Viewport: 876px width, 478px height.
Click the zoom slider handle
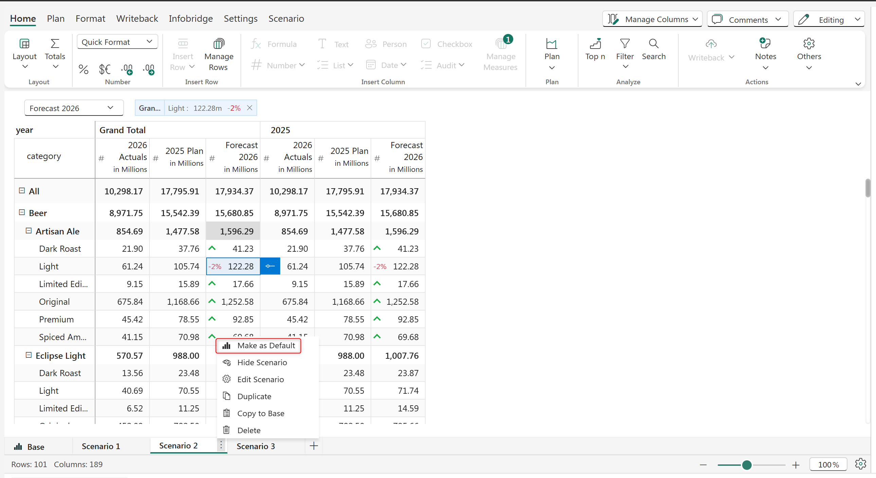pyautogui.click(x=747, y=465)
